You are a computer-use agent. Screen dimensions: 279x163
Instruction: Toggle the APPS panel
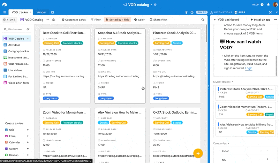tap(240, 12)
